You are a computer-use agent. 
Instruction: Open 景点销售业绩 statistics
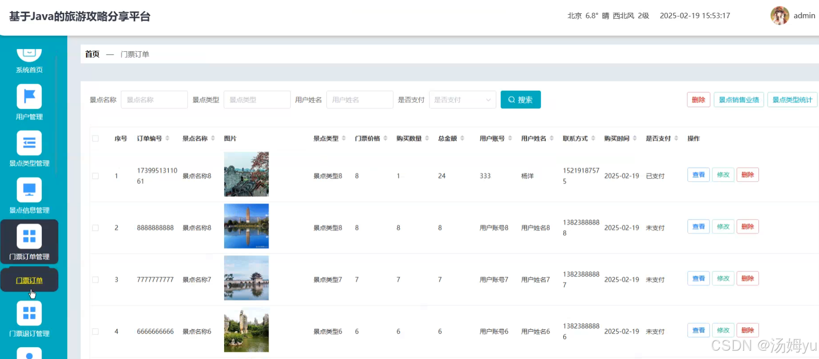(x=739, y=99)
